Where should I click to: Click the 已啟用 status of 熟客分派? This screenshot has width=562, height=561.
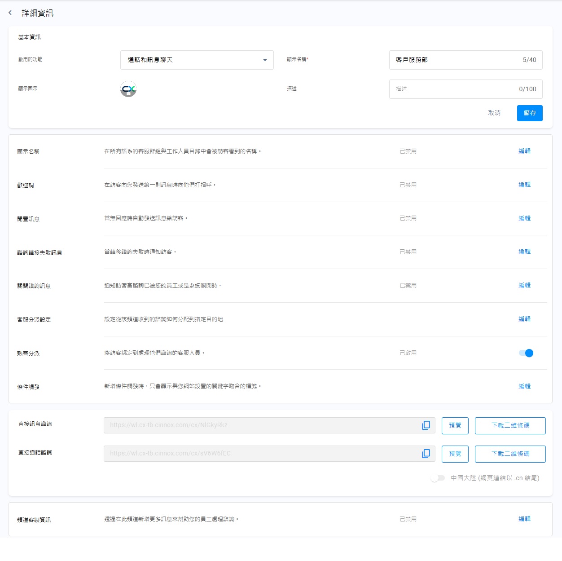point(408,353)
